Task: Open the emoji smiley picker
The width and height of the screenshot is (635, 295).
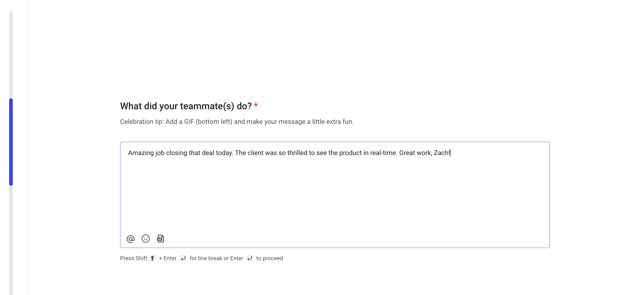Action: (x=146, y=239)
